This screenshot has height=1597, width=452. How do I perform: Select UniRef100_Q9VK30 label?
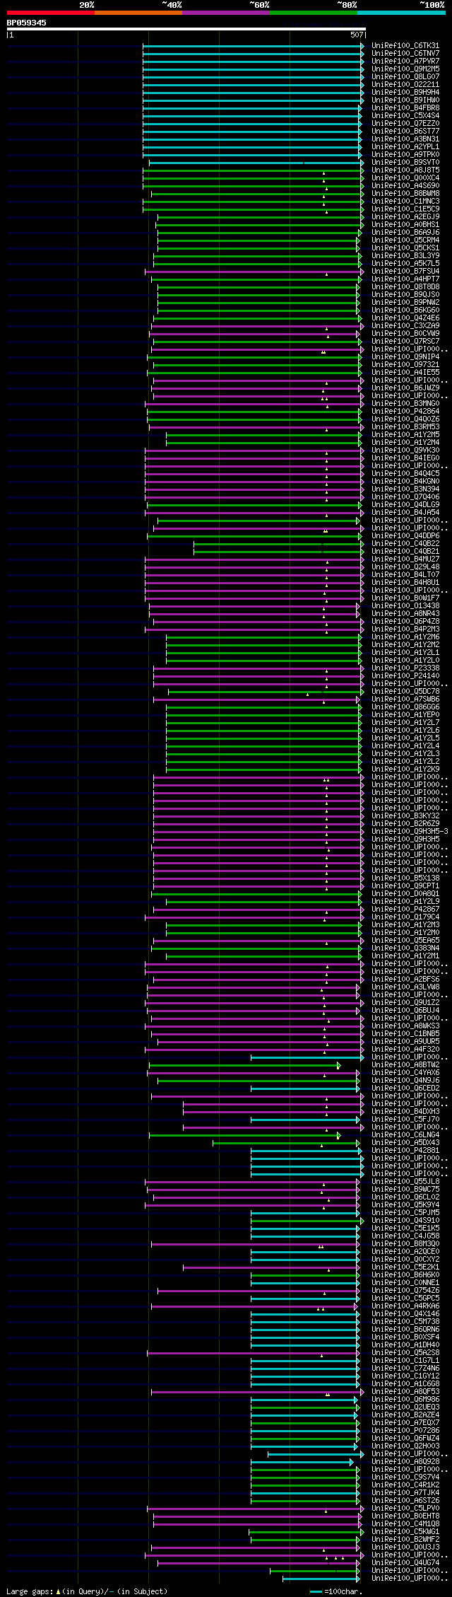(x=405, y=450)
